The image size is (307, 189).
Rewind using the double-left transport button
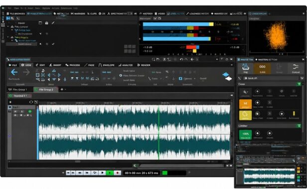point(80,173)
